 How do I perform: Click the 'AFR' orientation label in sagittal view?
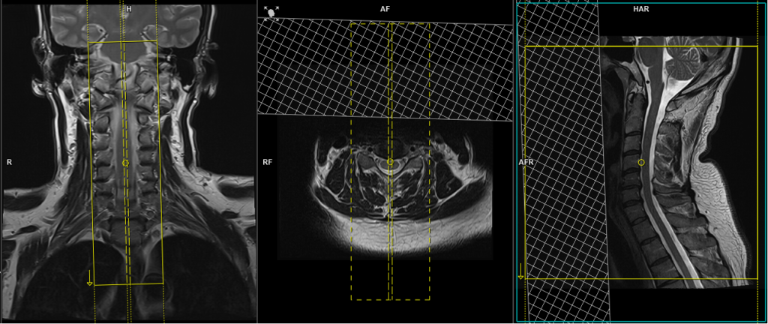click(x=526, y=162)
